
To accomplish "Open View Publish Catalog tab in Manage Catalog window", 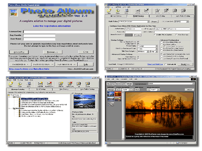I will click(87, 89).
